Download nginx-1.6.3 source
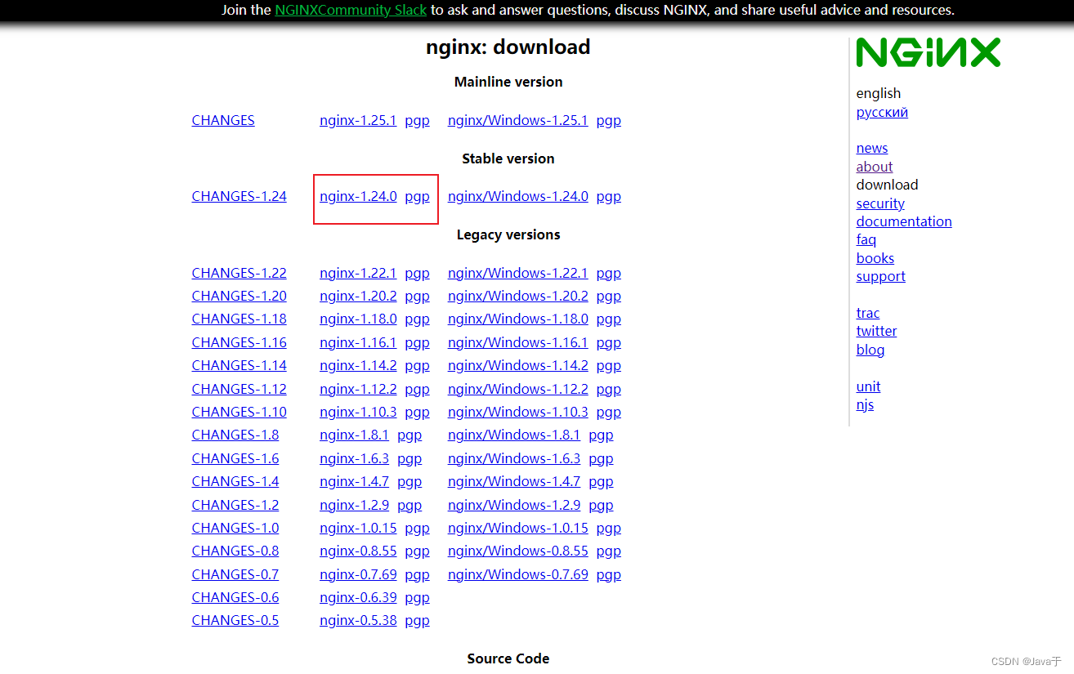The width and height of the screenshot is (1074, 674). pyautogui.click(x=354, y=458)
